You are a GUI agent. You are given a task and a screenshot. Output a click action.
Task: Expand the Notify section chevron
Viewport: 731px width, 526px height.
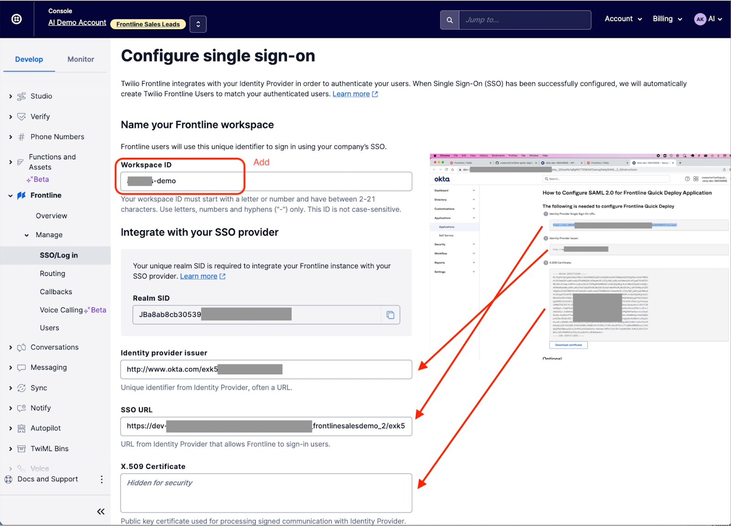tap(11, 408)
